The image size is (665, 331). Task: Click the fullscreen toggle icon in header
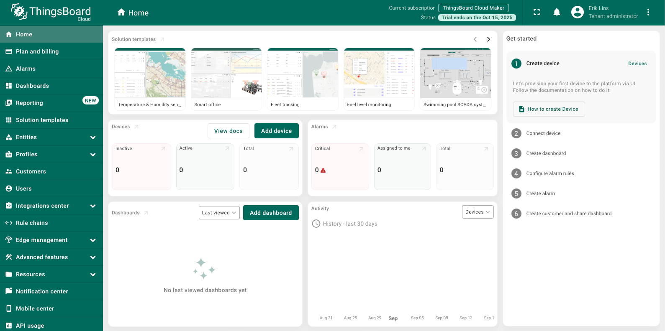tap(537, 13)
